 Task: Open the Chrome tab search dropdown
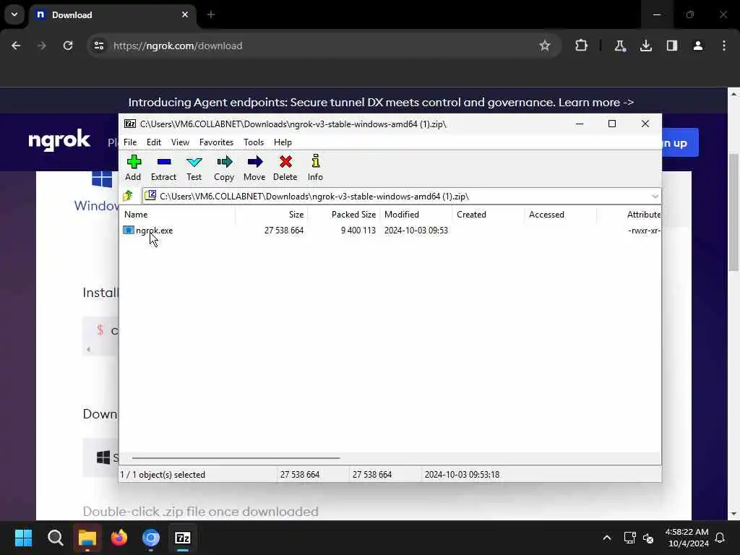[x=14, y=14]
